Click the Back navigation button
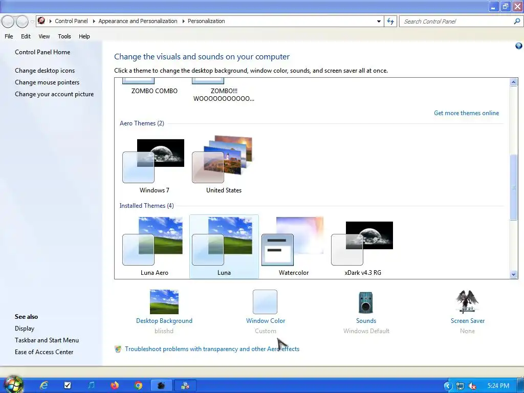The height and width of the screenshot is (393, 524). coord(8,21)
